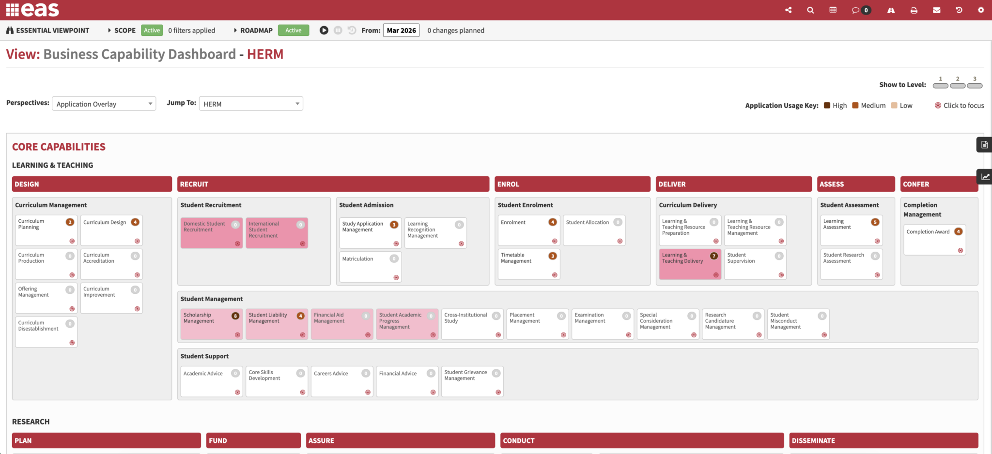Open the Study Application Management card

pyautogui.click(x=370, y=233)
